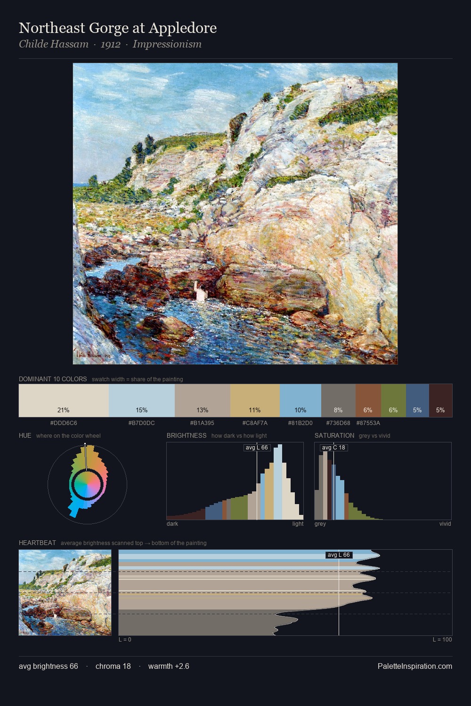Click the hex code #DDD6C6 label
The height and width of the screenshot is (706, 471).
point(64,423)
